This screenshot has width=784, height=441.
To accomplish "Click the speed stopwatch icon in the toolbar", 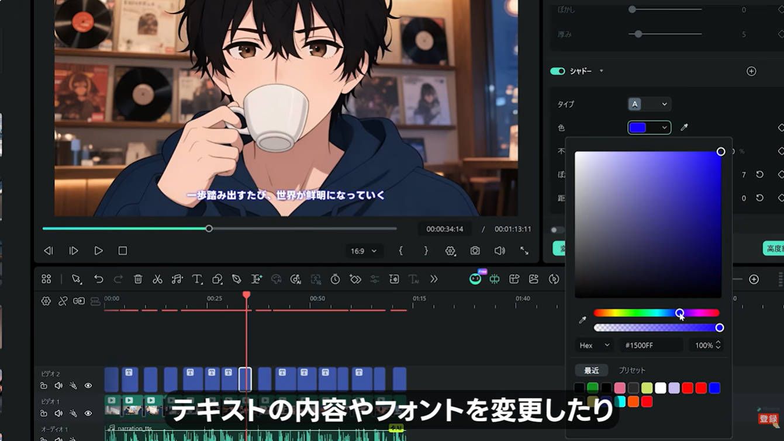I will pos(335,279).
